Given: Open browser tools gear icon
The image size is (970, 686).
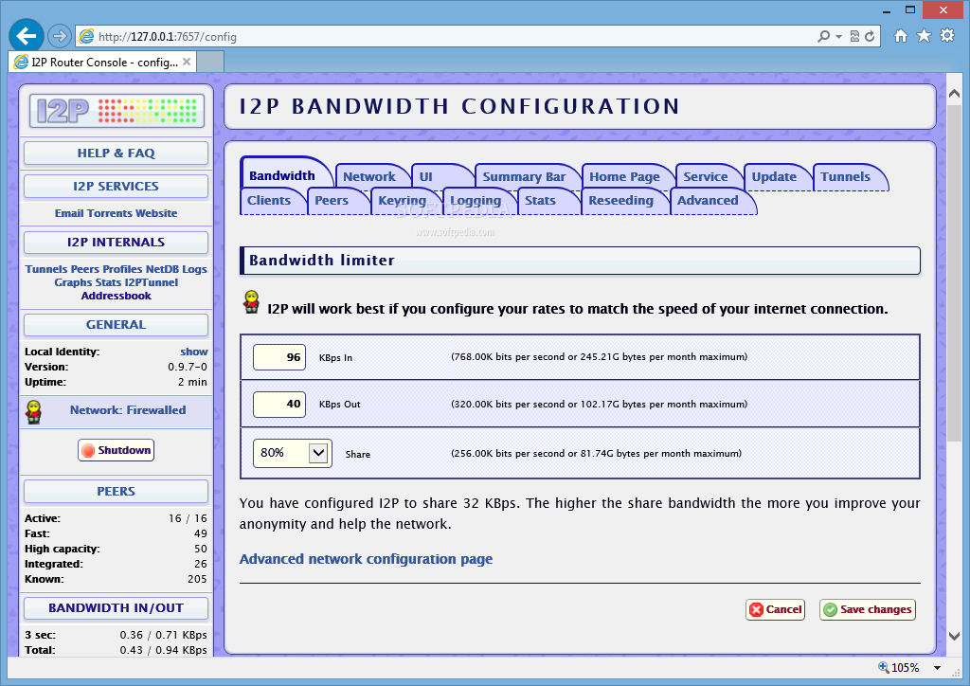Looking at the screenshot, I should (x=947, y=35).
